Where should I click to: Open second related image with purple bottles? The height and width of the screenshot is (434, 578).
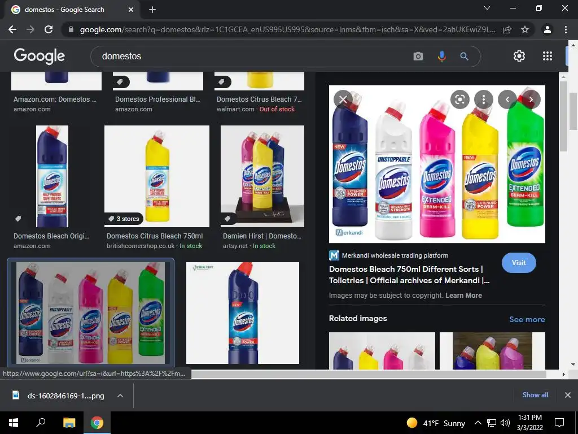(x=492, y=350)
